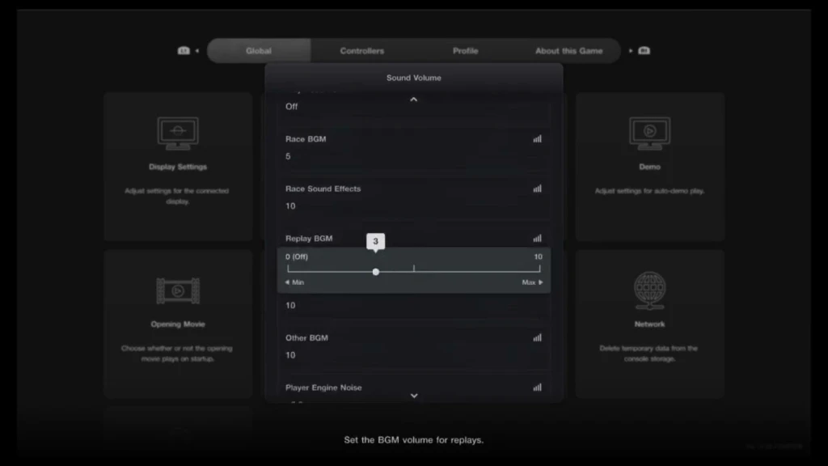Click the Race Sound Effects volume bars icon
The image size is (828, 466).
(537, 189)
